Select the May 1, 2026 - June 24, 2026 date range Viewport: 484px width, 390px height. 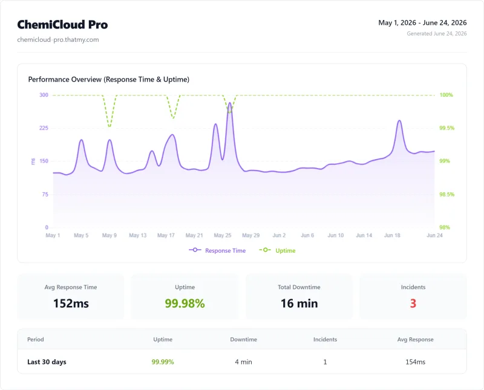[422, 23]
